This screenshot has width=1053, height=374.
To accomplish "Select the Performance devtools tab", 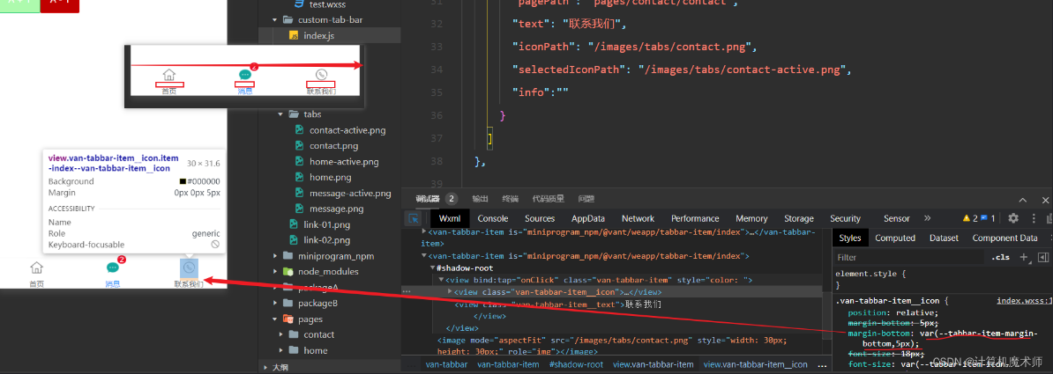I will pyautogui.click(x=695, y=218).
